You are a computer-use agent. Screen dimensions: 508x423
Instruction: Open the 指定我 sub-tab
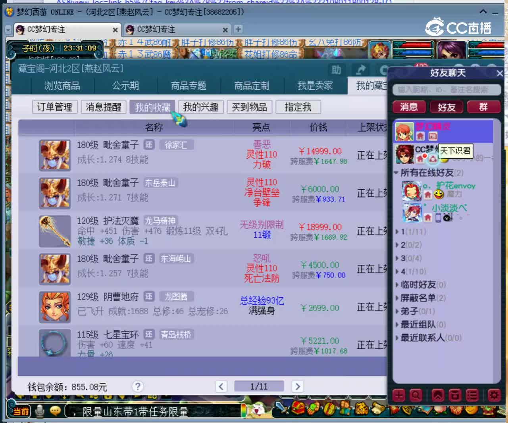pos(298,107)
